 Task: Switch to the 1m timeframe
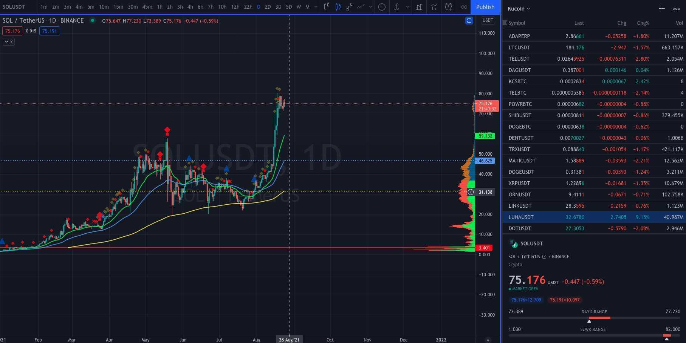point(44,7)
